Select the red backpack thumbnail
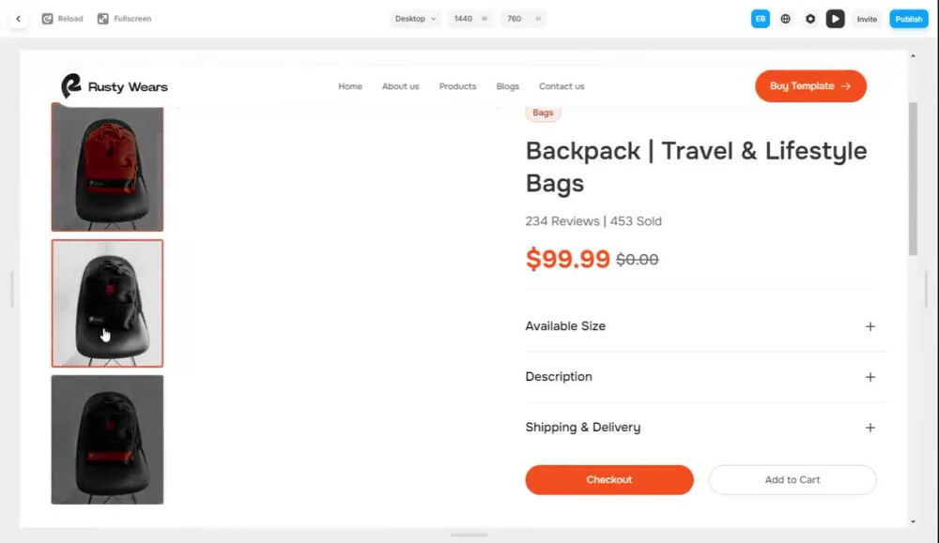The width and height of the screenshot is (939, 543). pyautogui.click(x=107, y=168)
